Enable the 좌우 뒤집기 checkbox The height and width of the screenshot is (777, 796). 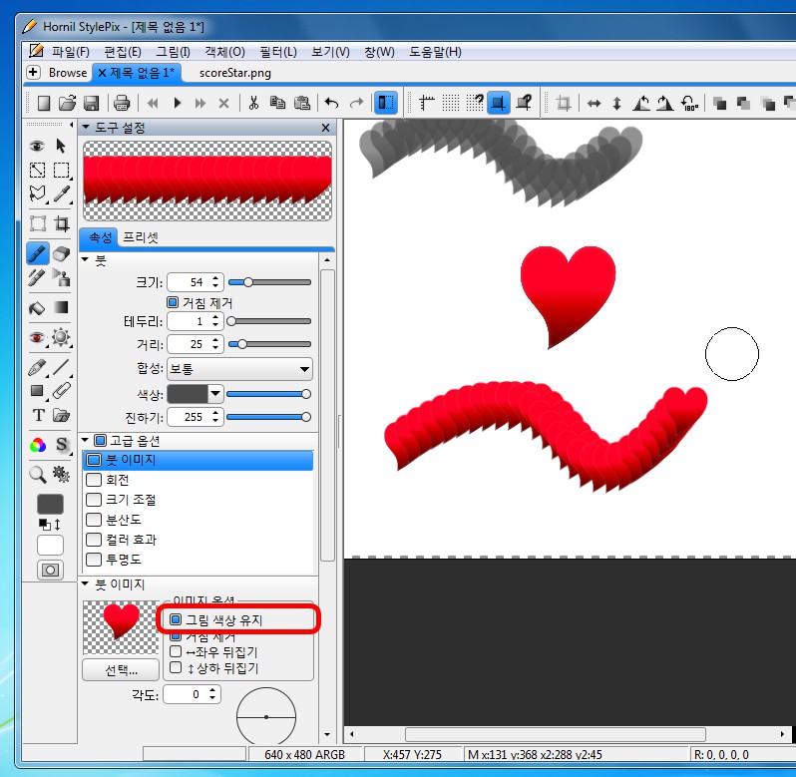pos(176,651)
